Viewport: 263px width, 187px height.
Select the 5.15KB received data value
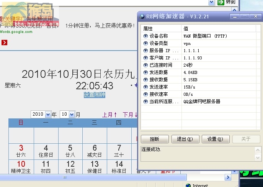190,80
